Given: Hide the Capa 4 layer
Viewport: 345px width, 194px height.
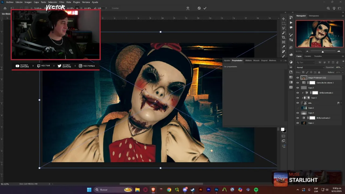Looking at the screenshot, I should click(298, 113).
